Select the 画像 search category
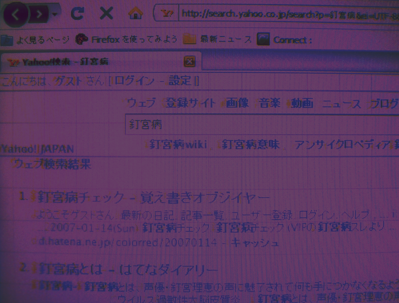 pyautogui.click(x=237, y=103)
